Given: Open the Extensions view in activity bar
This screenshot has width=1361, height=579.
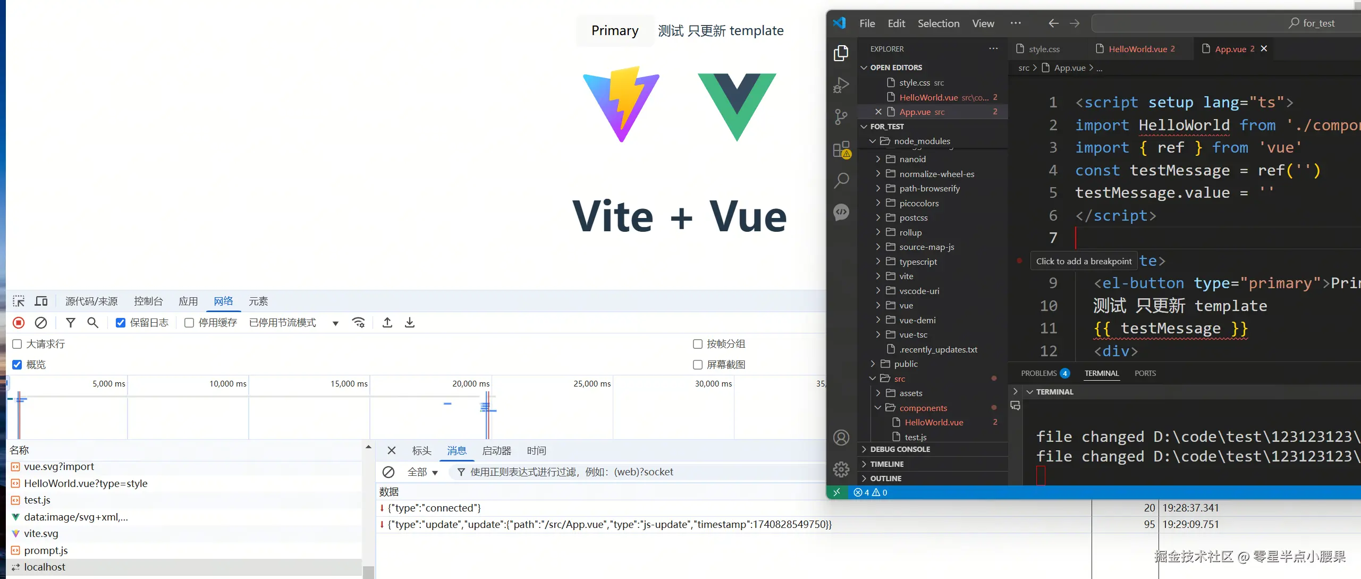Looking at the screenshot, I should click(x=841, y=149).
